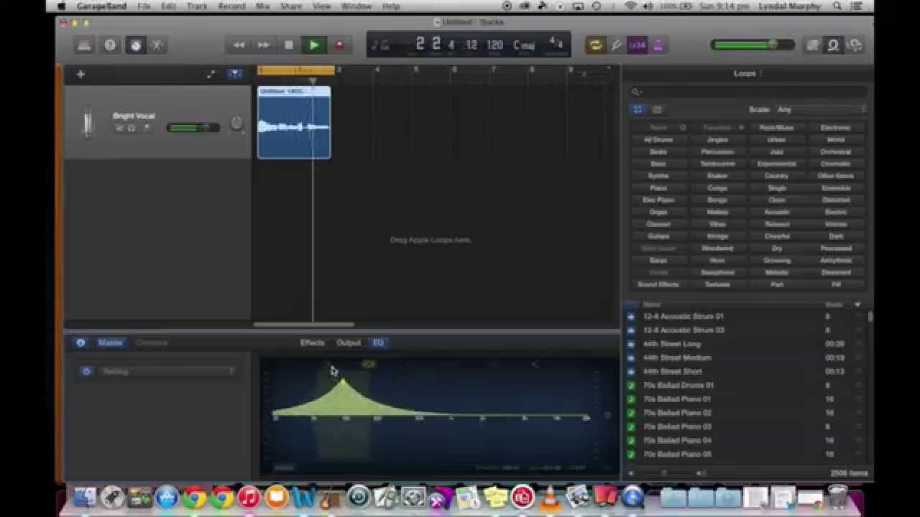Switch loop browser to column view
This screenshot has height=517, width=920.
(x=657, y=110)
